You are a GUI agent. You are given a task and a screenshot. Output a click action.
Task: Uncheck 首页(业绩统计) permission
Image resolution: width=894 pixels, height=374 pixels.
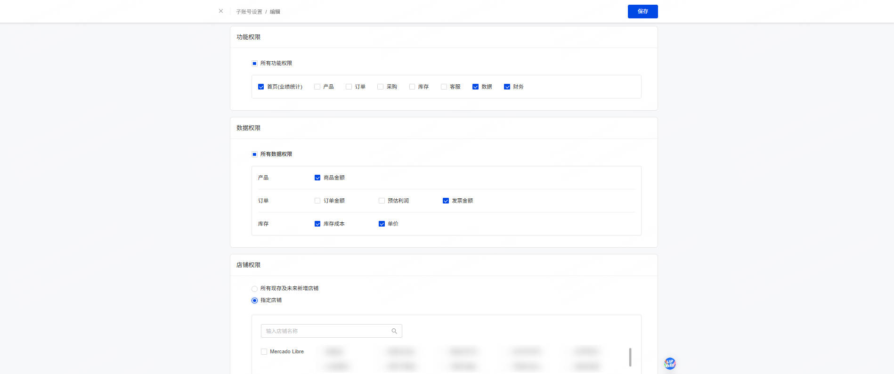pos(261,87)
